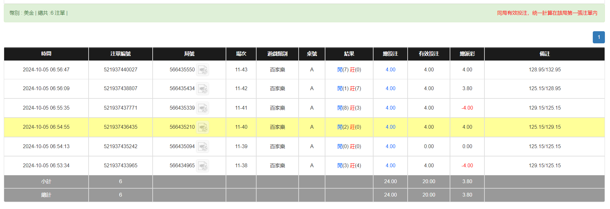Open game replay for round 566435434
The width and height of the screenshot is (610, 209).
pyautogui.click(x=203, y=89)
